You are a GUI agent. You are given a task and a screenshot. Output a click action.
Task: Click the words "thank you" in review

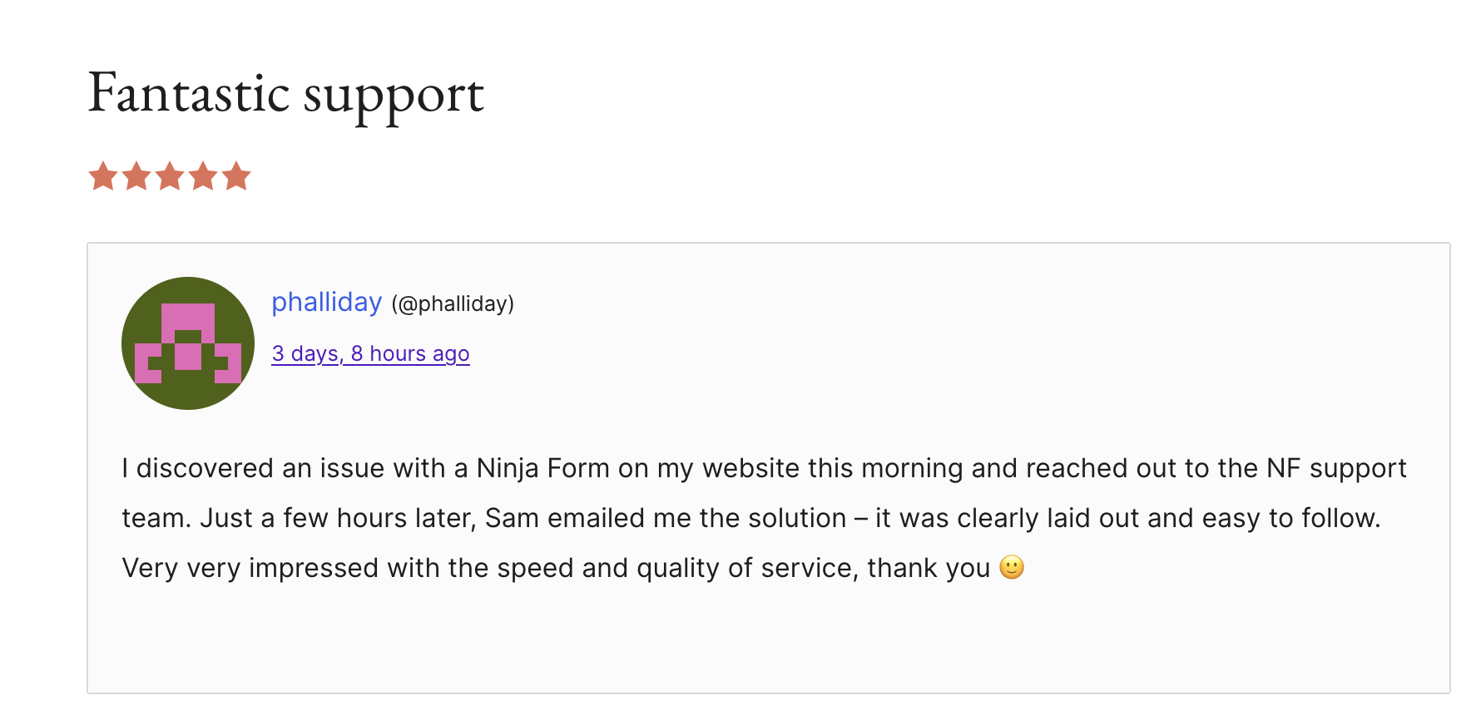pos(929,568)
